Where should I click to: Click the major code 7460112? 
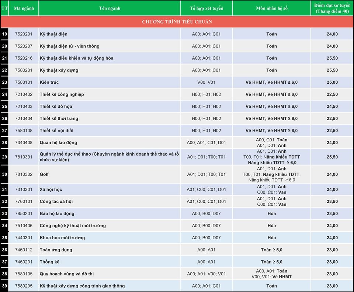(24, 250)
